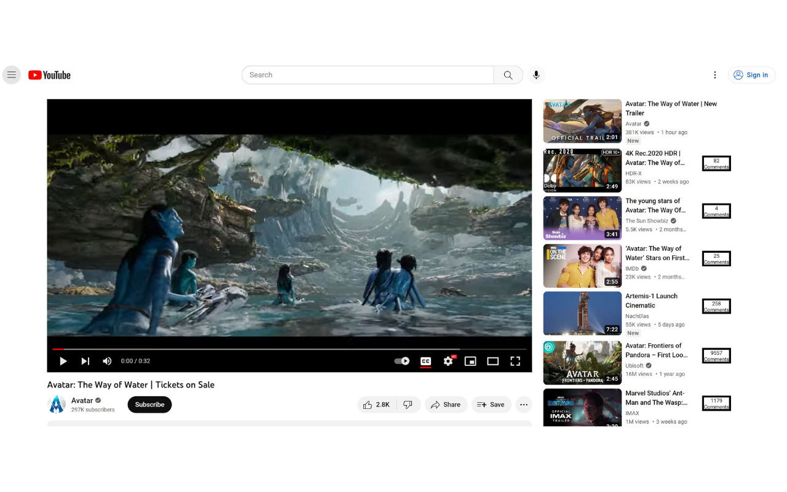Click the IMDb channel name
787x492 pixels.
pyautogui.click(x=632, y=269)
